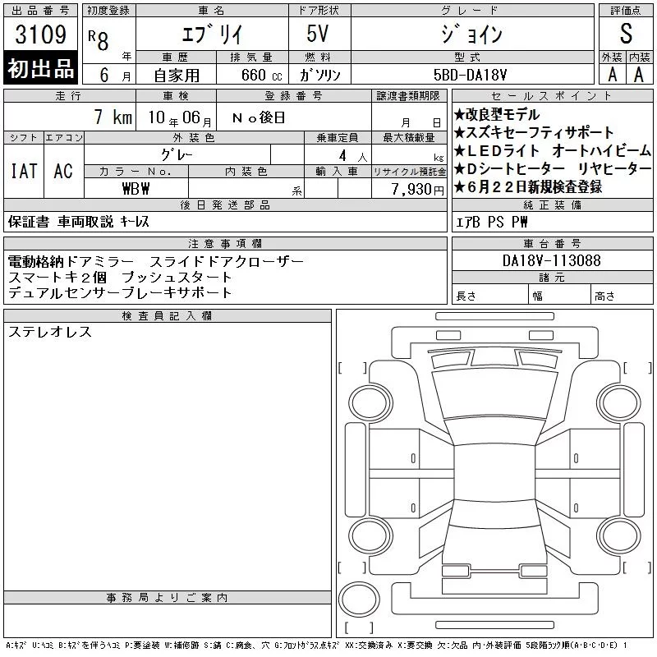Click the overall grade S cell
The image size is (657, 657).
[x=626, y=34]
